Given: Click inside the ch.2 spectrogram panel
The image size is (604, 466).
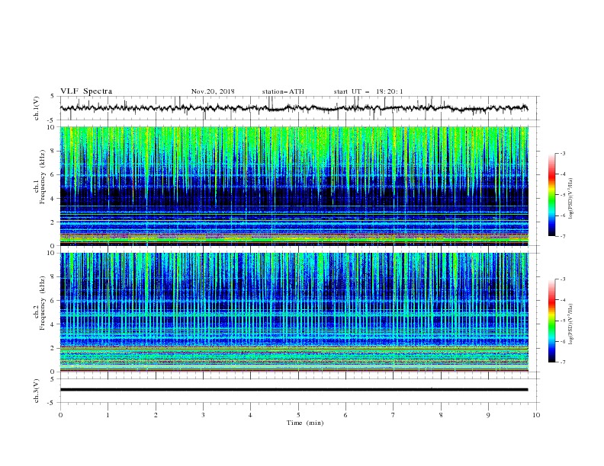Looking at the screenshot, I should pos(294,312).
